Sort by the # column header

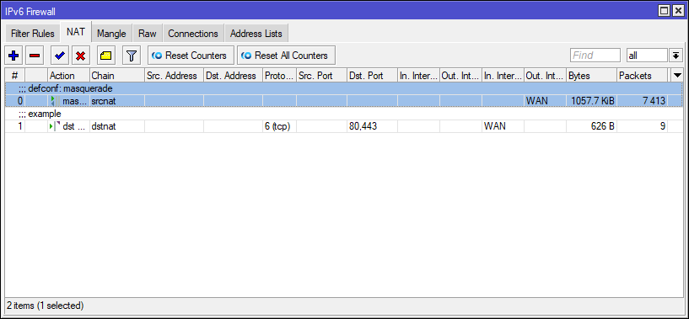click(14, 76)
